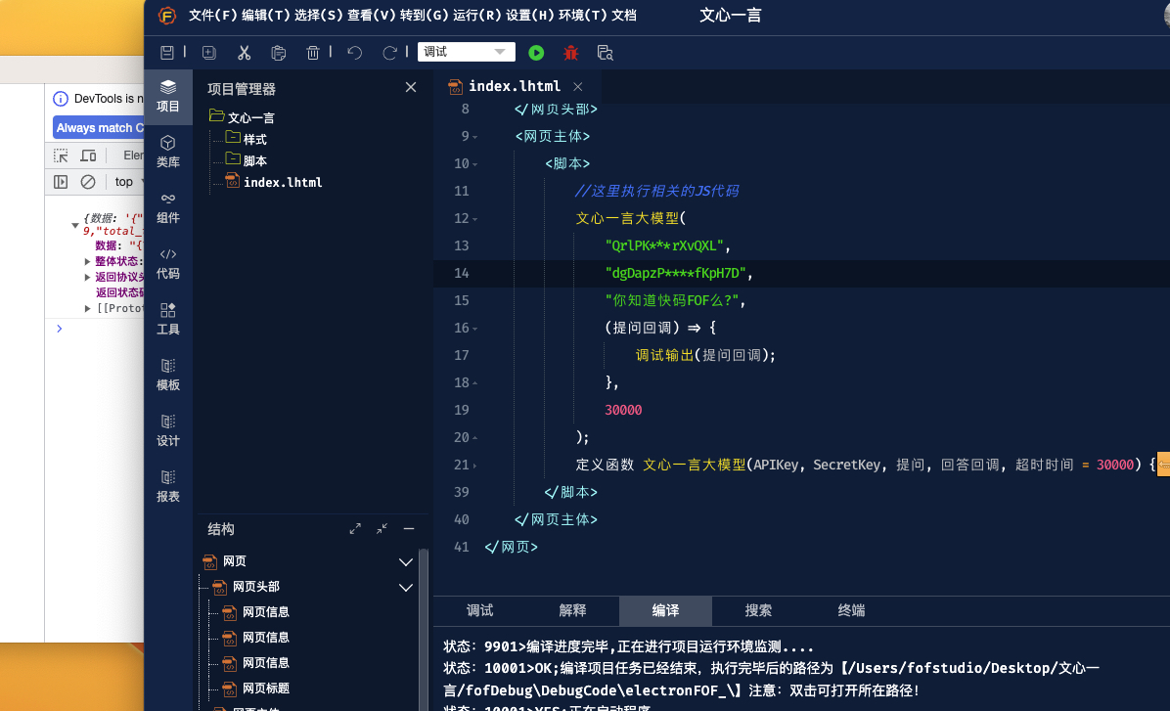
Task: Open the 调试 mode dropdown
Action: (x=467, y=52)
